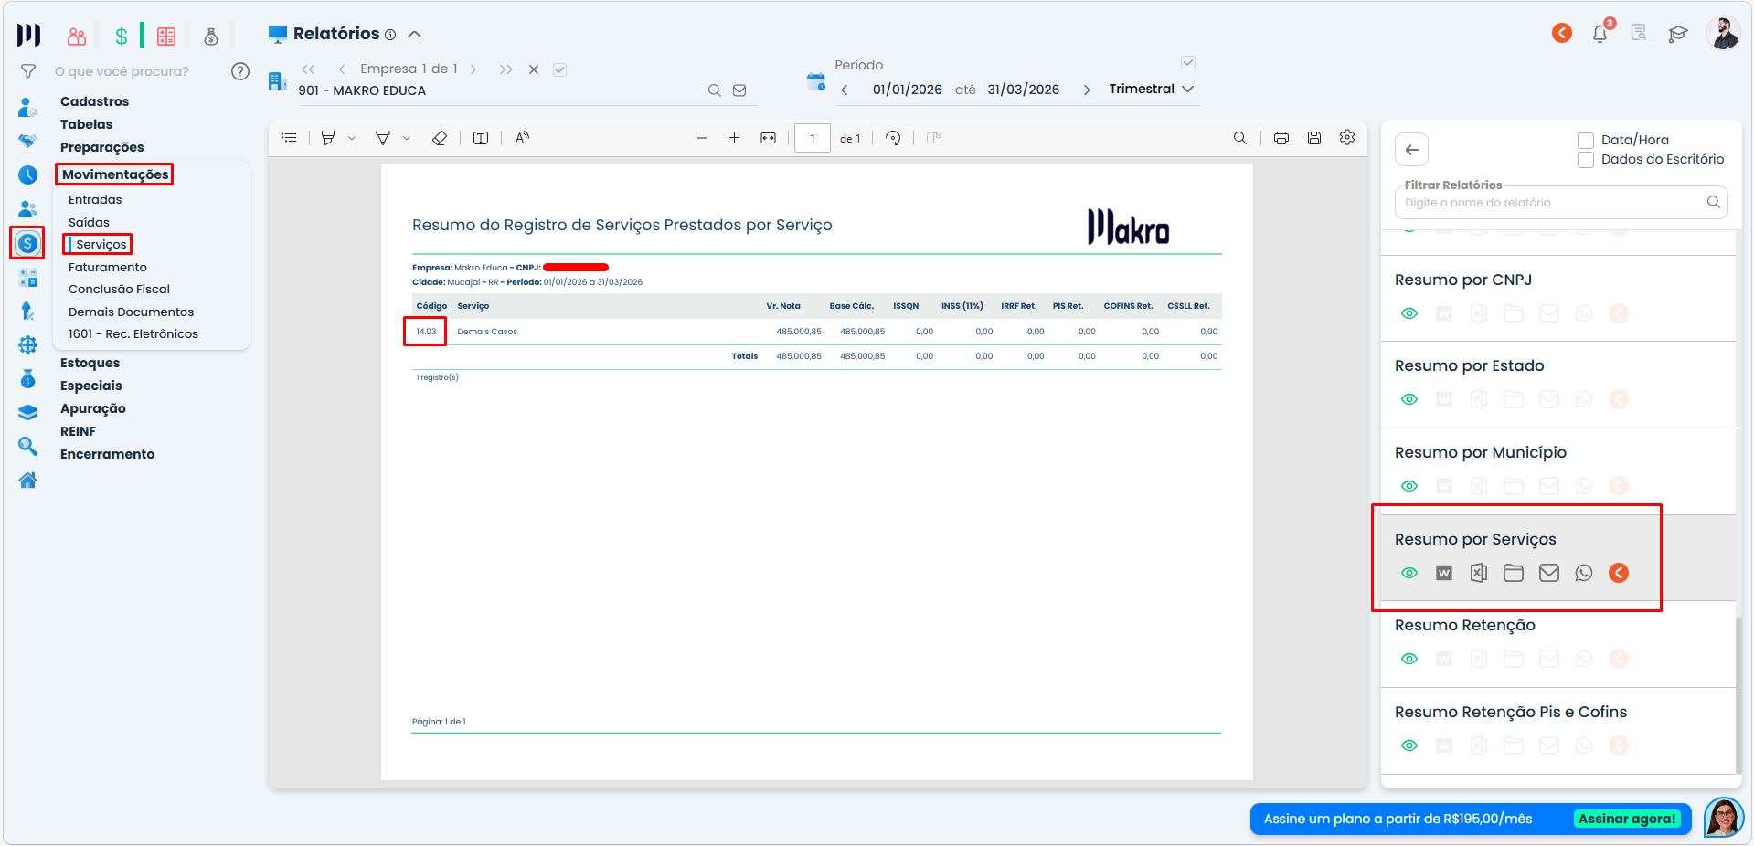This screenshot has width=1754, height=846.
Task: Zoom in the report with plus
Action: point(734,138)
